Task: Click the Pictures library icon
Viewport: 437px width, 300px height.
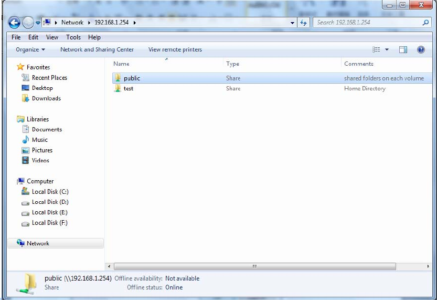Action: coord(25,150)
